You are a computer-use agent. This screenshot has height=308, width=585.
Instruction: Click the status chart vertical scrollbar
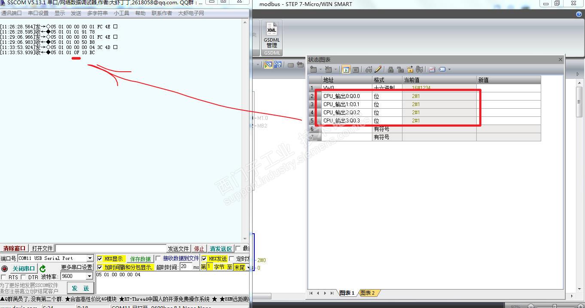click(x=579, y=102)
